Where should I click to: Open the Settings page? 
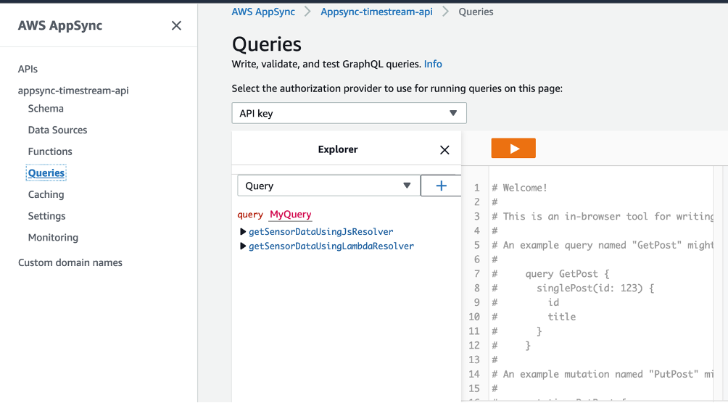(47, 216)
